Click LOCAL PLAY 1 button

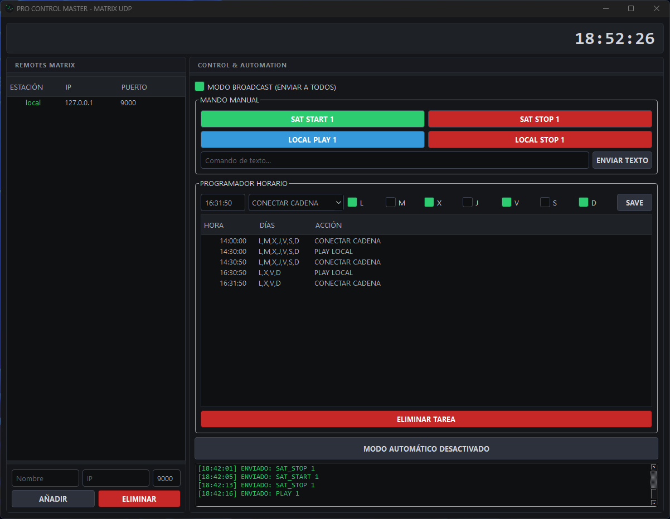pyautogui.click(x=312, y=140)
